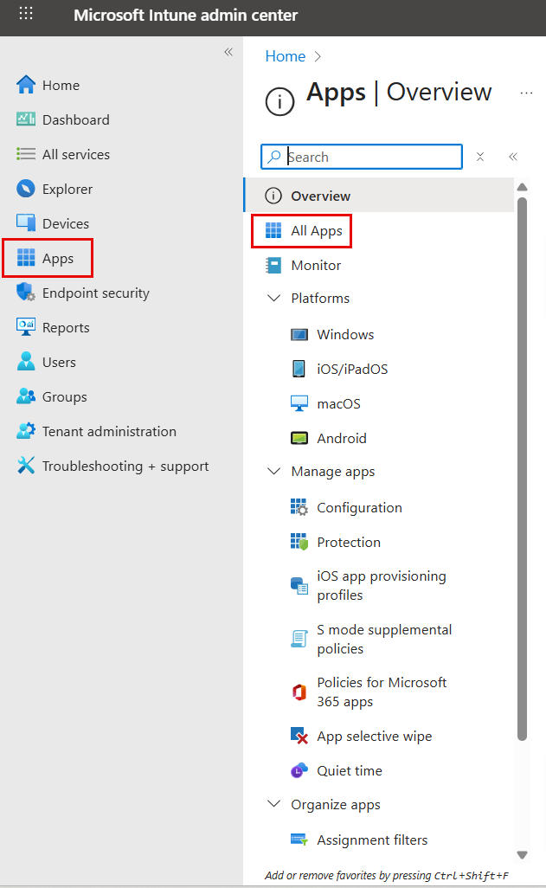Collapse the Organize apps section

tap(274, 804)
